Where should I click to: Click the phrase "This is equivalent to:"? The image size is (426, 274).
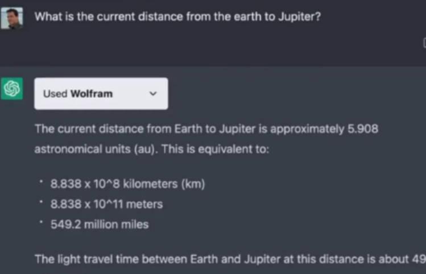pyautogui.click(x=218, y=150)
